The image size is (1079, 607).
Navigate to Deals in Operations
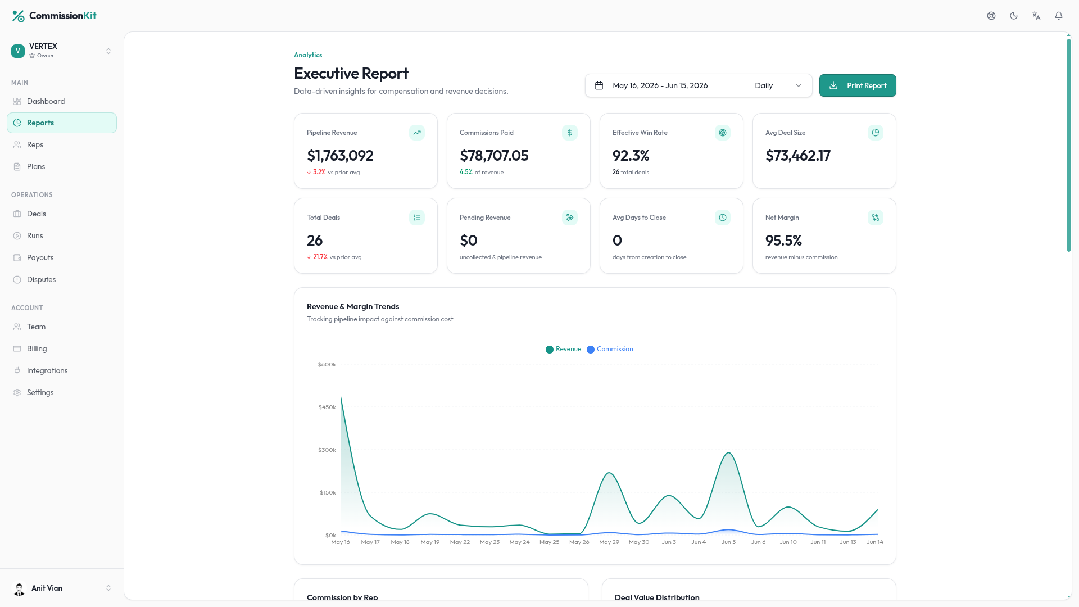click(62, 214)
